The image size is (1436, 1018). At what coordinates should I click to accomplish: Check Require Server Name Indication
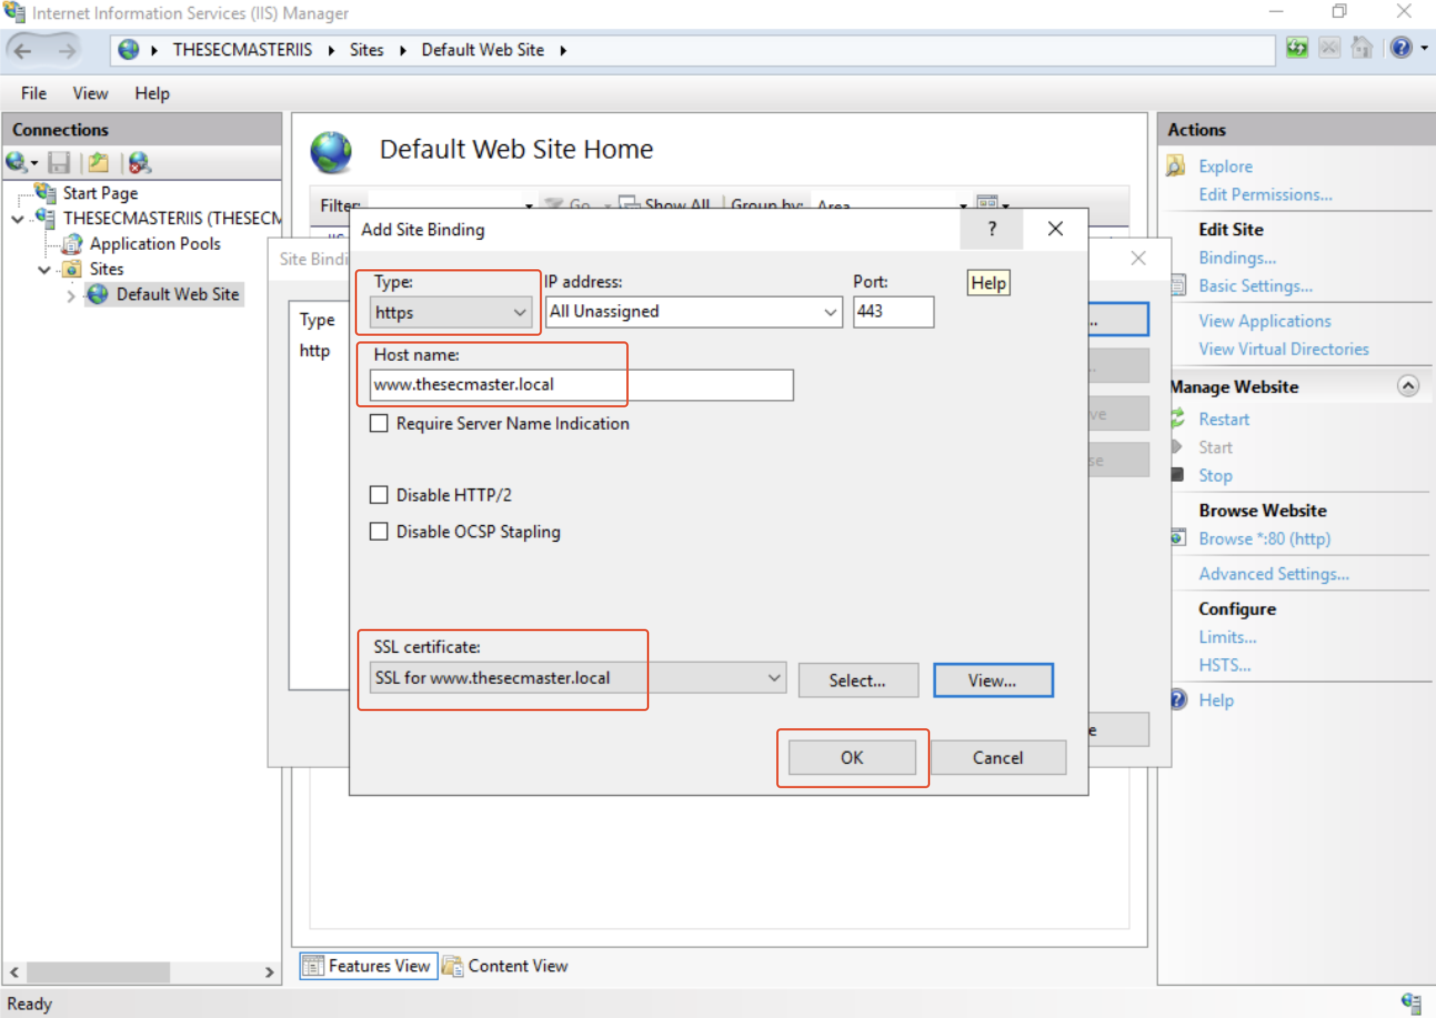pos(379,424)
